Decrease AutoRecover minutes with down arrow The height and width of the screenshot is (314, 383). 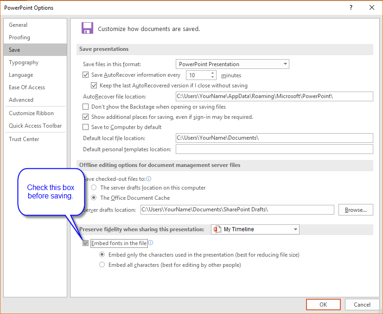click(x=212, y=77)
